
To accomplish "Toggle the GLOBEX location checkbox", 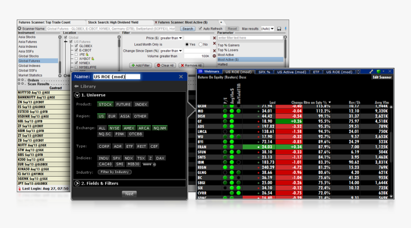I will pyautogui.click(x=76, y=46).
